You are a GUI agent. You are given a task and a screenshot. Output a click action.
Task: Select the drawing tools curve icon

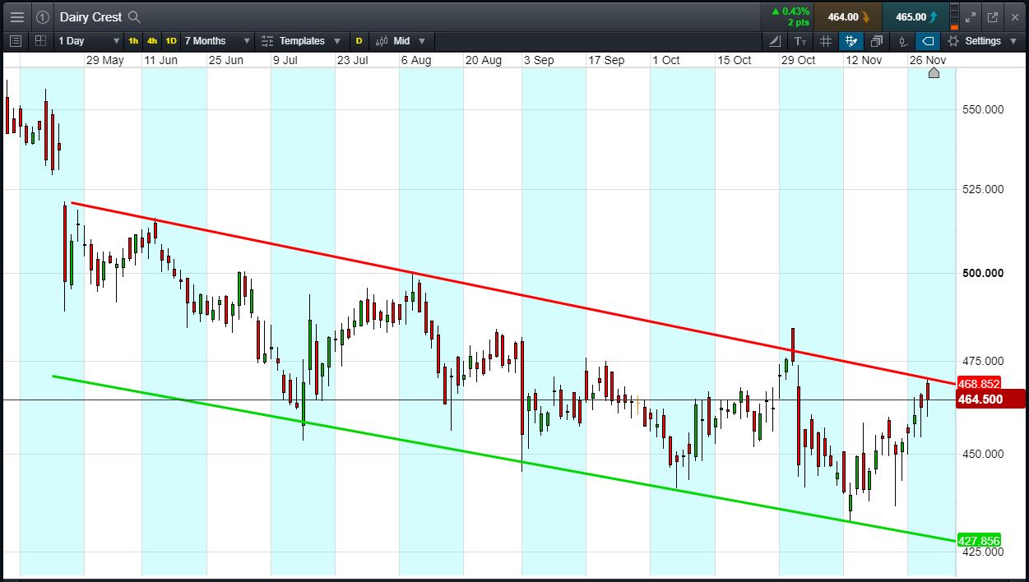pyautogui.click(x=775, y=40)
